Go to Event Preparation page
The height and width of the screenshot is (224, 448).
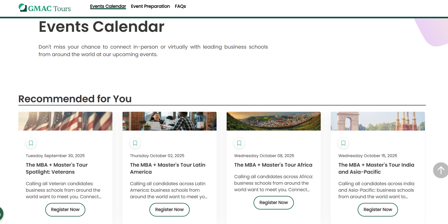[150, 6]
